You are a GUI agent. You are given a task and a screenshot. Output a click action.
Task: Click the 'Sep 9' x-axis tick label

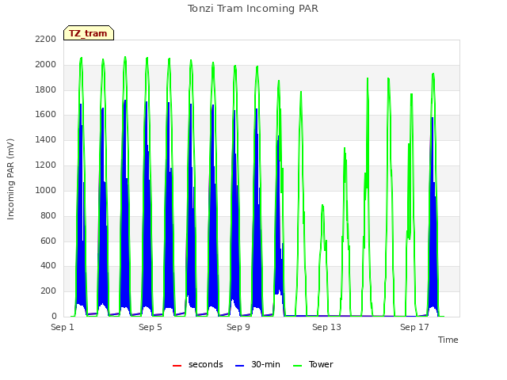pyautogui.click(x=238, y=327)
